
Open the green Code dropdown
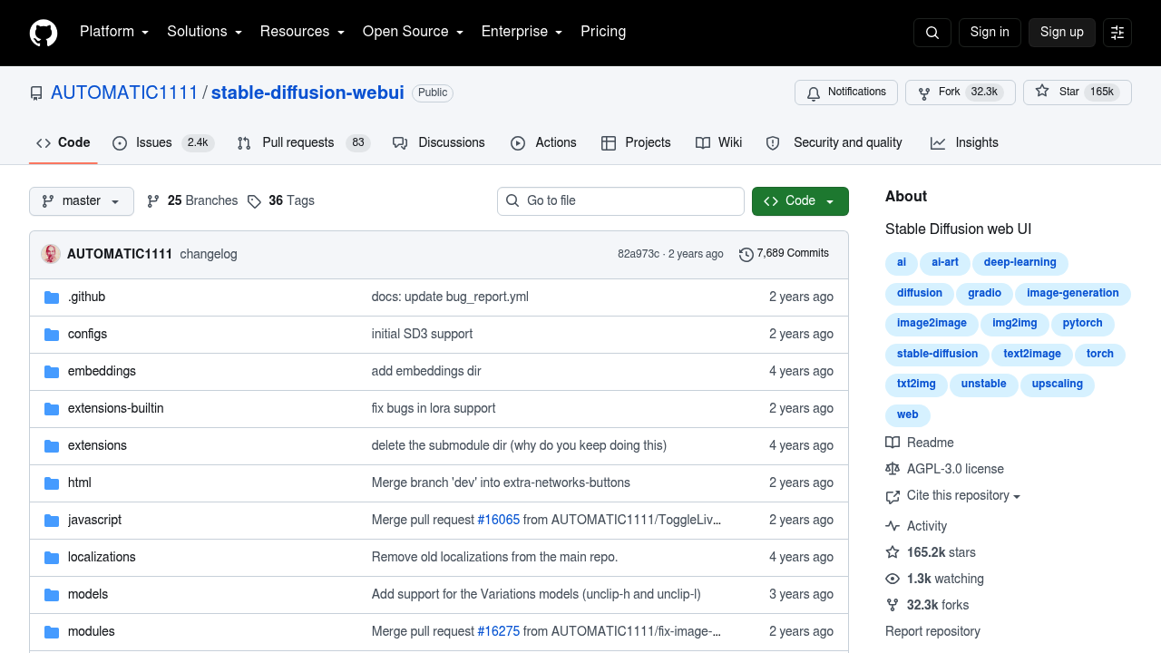click(800, 201)
